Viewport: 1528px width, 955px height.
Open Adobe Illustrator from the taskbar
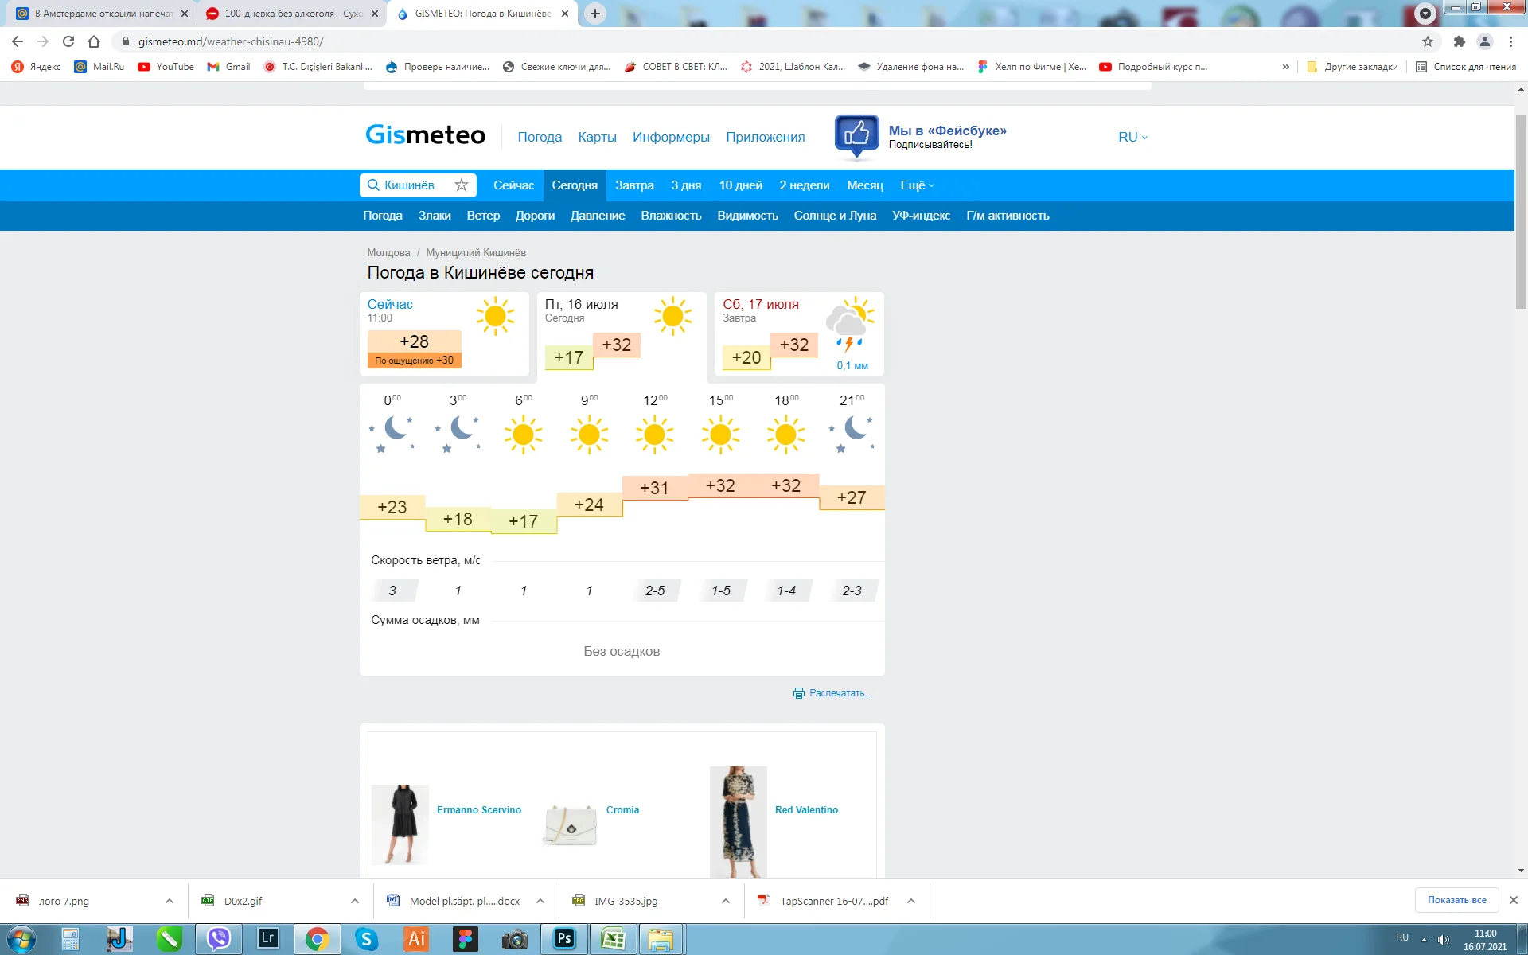[x=416, y=939]
